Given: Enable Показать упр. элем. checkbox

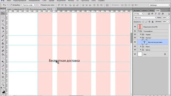Looking at the screenshot, I should (39, 5).
